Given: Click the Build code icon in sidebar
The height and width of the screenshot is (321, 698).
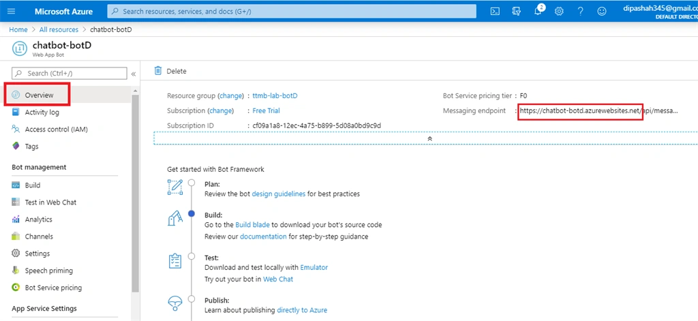Looking at the screenshot, I should click(16, 185).
